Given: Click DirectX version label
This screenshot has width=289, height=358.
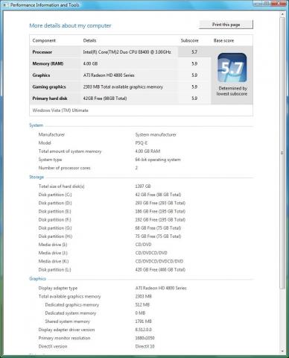Looking at the screenshot, I should click(53, 346).
